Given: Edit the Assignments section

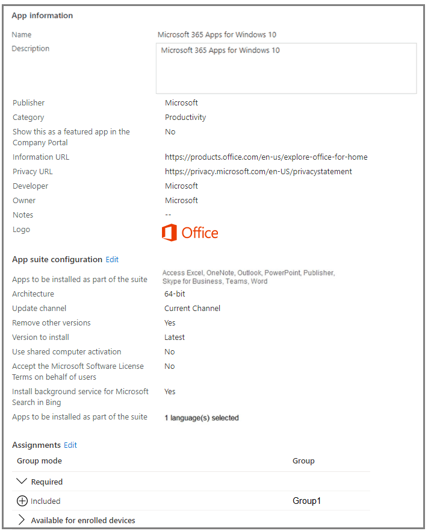Looking at the screenshot, I should pos(70,445).
